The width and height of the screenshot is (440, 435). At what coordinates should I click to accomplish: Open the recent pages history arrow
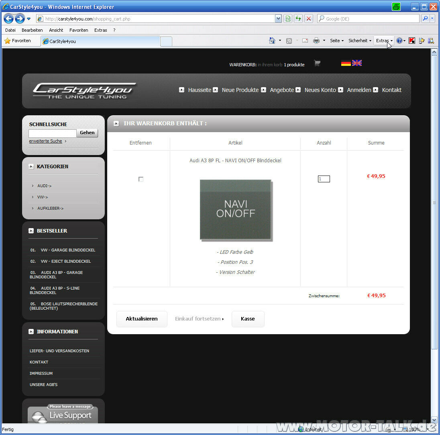[x=29, y=19]
